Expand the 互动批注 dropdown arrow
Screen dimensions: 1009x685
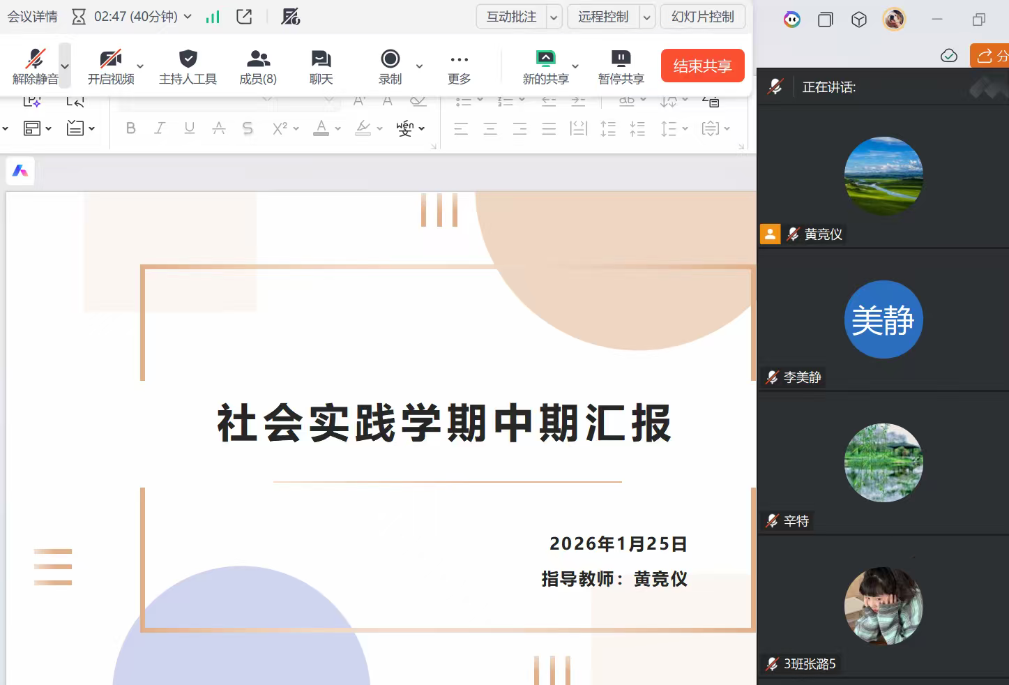pos(554,17)
